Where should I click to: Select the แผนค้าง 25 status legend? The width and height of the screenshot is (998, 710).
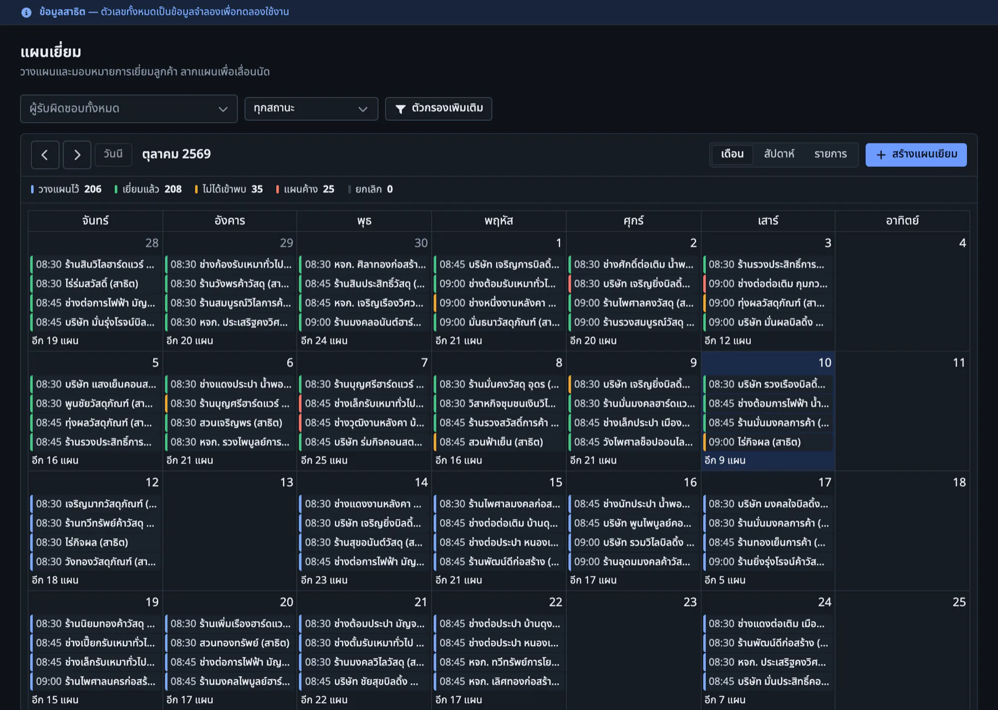tap(305, 189)
